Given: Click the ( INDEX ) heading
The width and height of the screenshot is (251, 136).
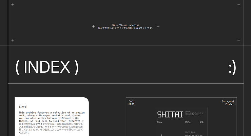Looking at the screenshot, I should coord(47,67).
